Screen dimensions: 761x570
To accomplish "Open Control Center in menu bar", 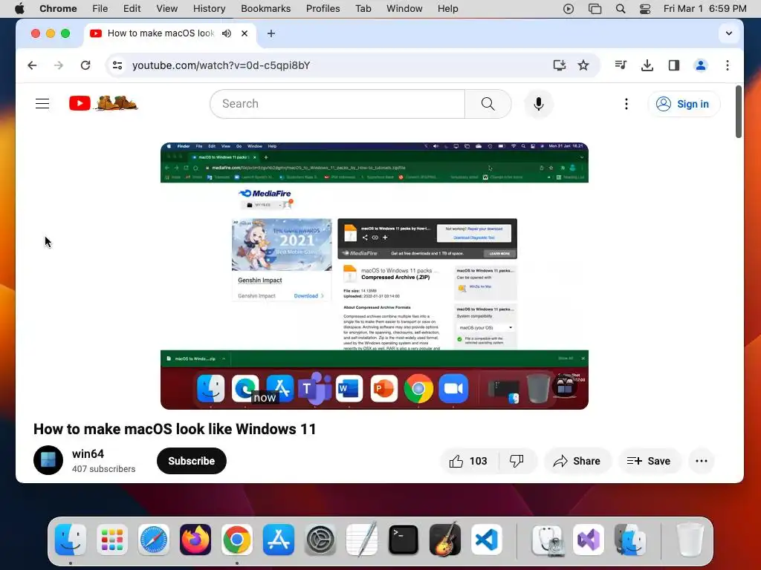I will pos(645,9).
